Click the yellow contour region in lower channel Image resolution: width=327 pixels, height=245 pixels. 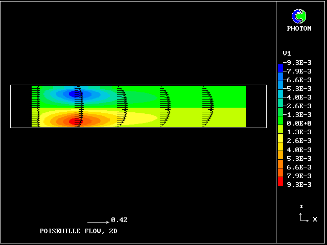[138, 118]
